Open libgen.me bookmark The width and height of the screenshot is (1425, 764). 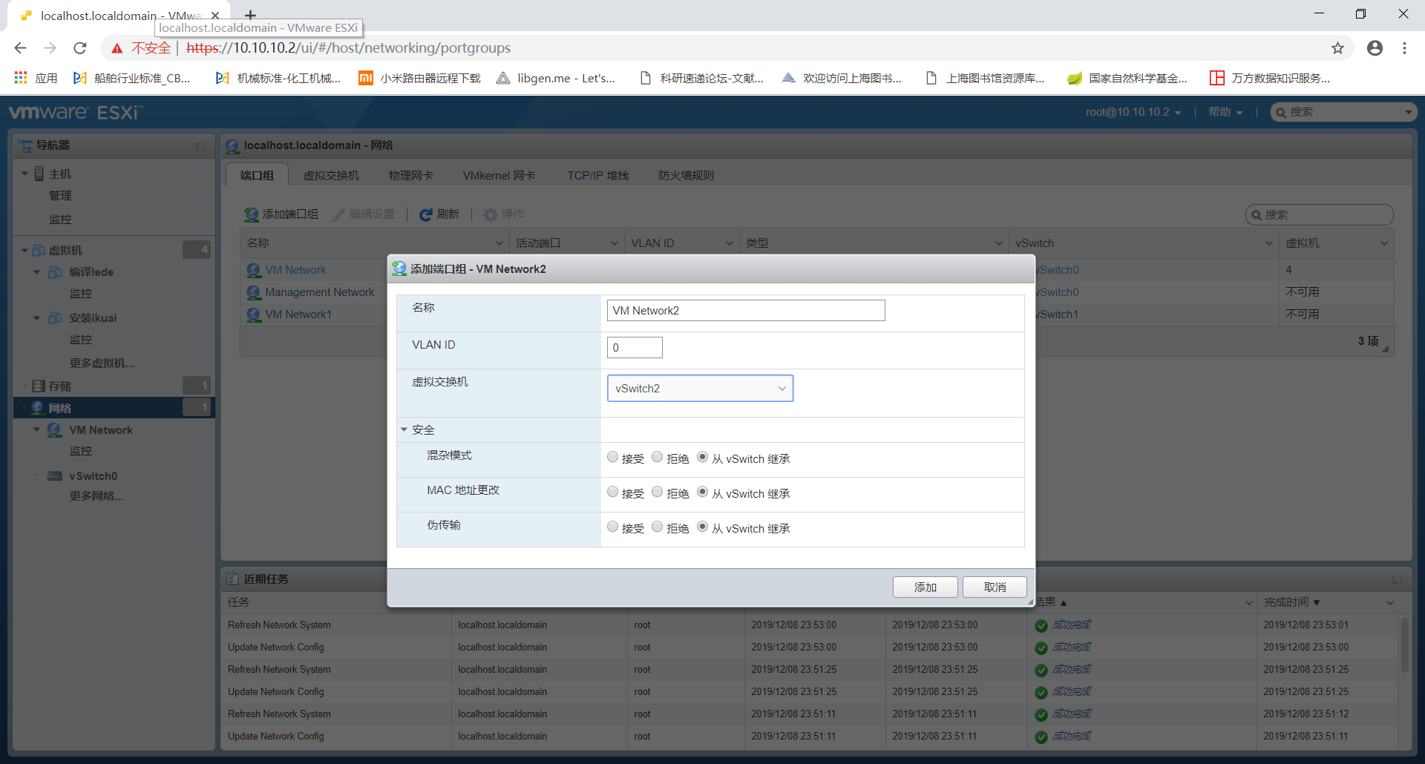[556, 78]
